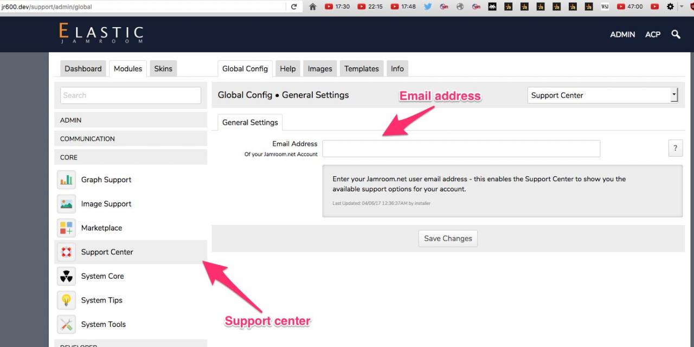Select the Global Config tab
694x347 pixels.
[245, 68]
